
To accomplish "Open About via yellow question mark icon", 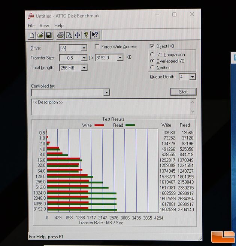I will click(x=86, y=35).
